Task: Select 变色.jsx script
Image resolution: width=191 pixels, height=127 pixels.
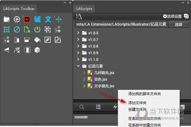Action: pyautogui.click(x=100, y=79)
